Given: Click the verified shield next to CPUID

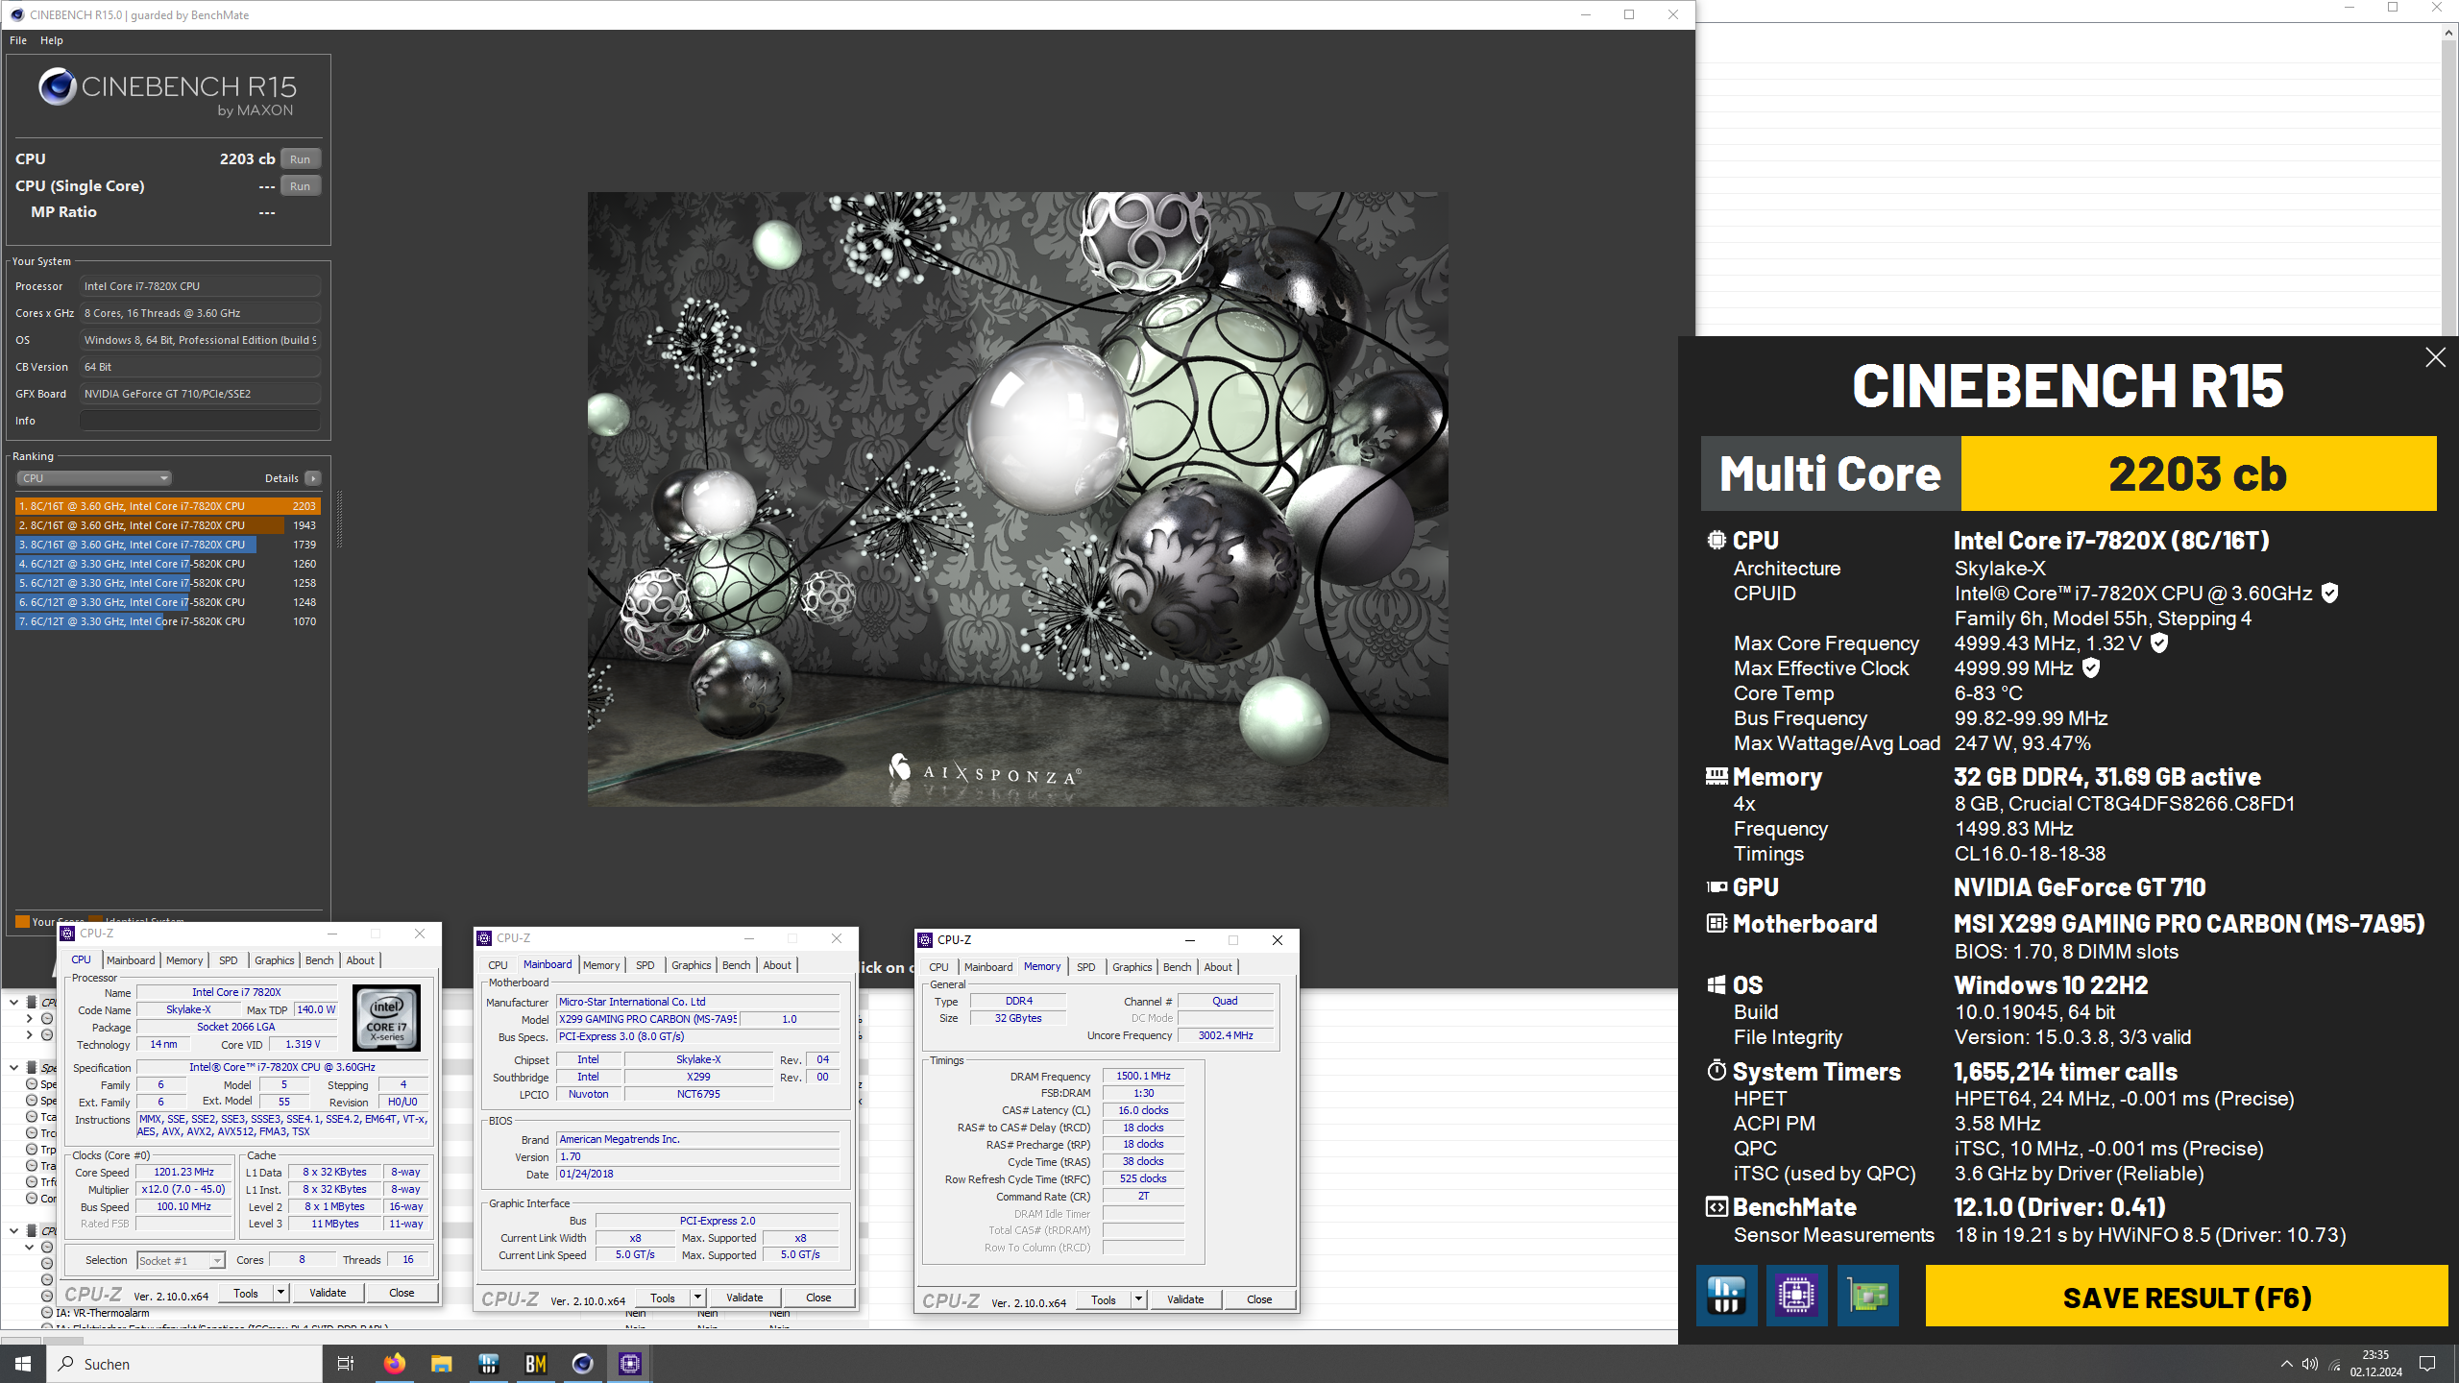Looking at the screenshot, I should (2329, 594).
